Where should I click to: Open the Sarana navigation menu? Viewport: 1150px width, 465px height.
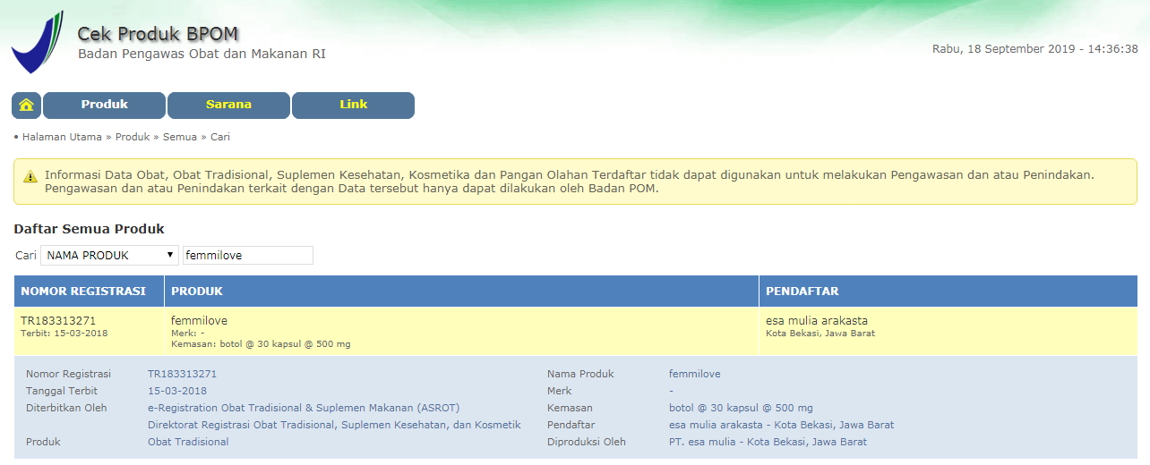[x=228, y=105]
